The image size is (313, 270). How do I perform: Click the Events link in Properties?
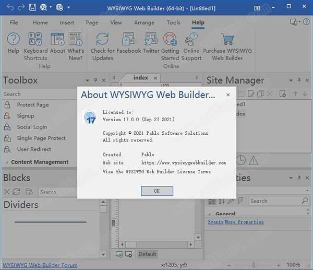[215, 222]
